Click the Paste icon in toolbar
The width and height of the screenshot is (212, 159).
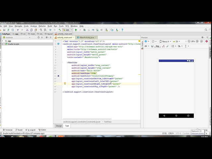36,30
